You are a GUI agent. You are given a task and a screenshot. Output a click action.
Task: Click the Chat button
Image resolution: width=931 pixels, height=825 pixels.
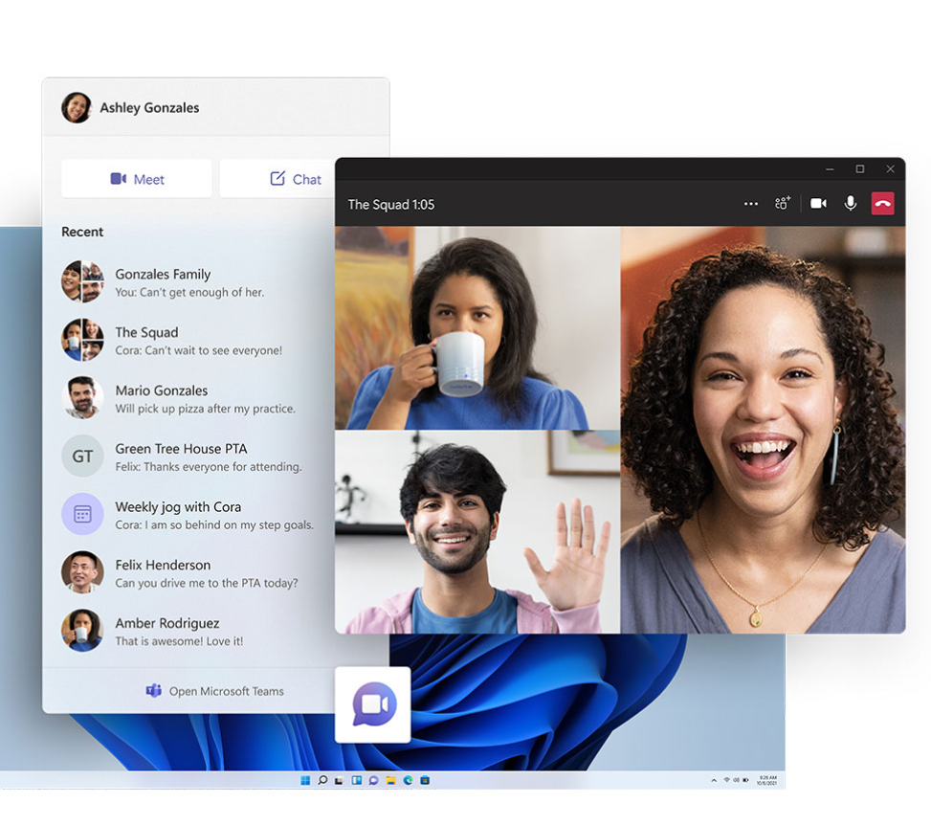coord(295,179)
